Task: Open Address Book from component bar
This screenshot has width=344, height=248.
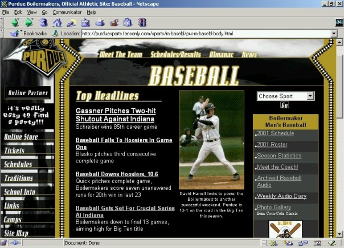Action: click(317, 243)
